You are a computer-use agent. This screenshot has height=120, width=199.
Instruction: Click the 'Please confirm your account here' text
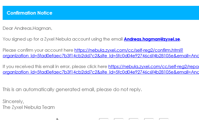coord(38,50)
